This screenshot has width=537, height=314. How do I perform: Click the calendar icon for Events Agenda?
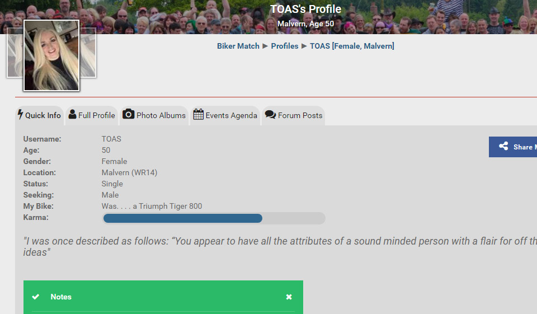[199, 115]
